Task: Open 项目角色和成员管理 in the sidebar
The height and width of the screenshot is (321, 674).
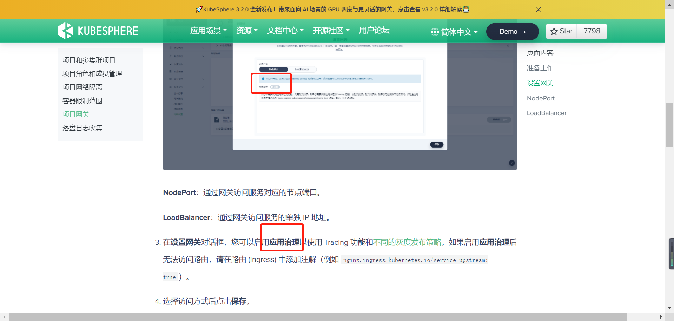Action: (92, 73)
